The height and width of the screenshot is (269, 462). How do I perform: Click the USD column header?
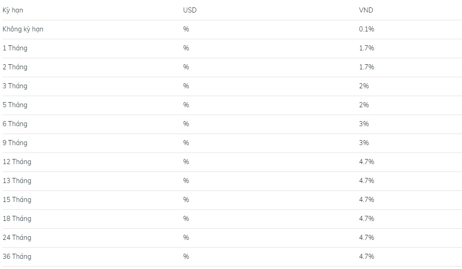(190, 10)
